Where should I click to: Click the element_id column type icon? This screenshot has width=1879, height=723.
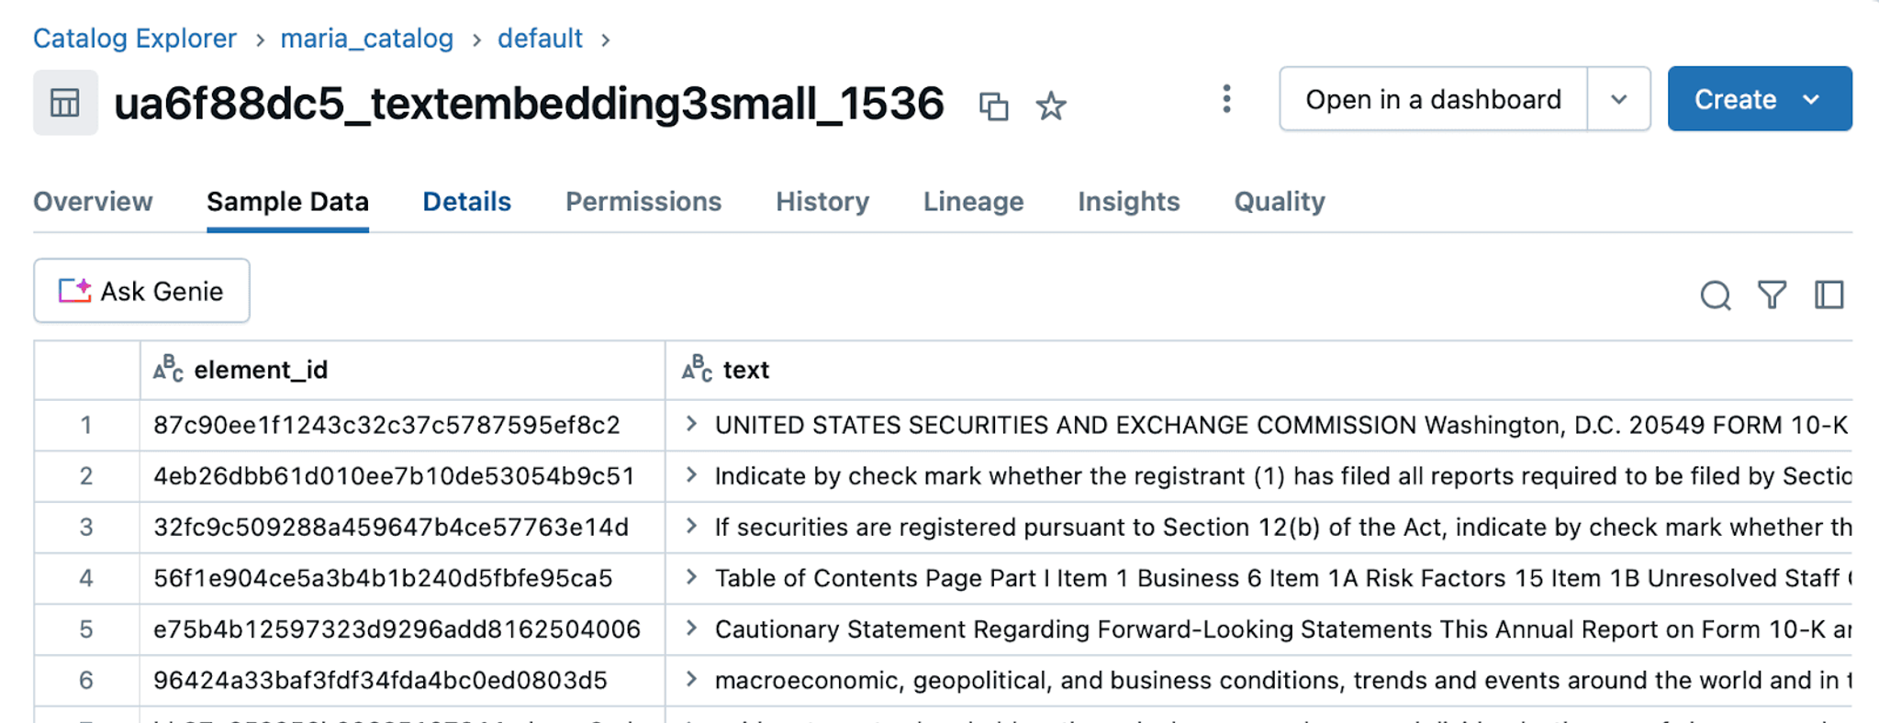click(168, 369)
